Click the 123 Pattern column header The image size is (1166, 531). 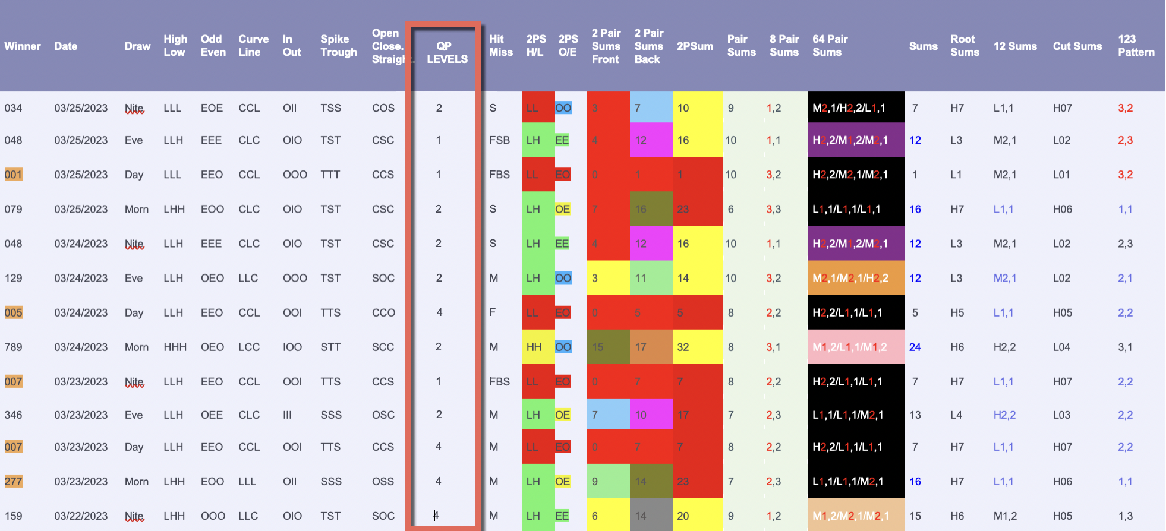coord(1136,46)
